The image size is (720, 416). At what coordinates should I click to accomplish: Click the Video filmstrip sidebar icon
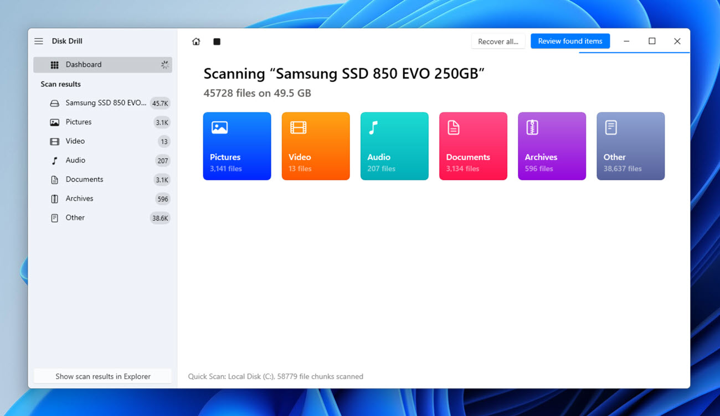click(x=54, y=142)
